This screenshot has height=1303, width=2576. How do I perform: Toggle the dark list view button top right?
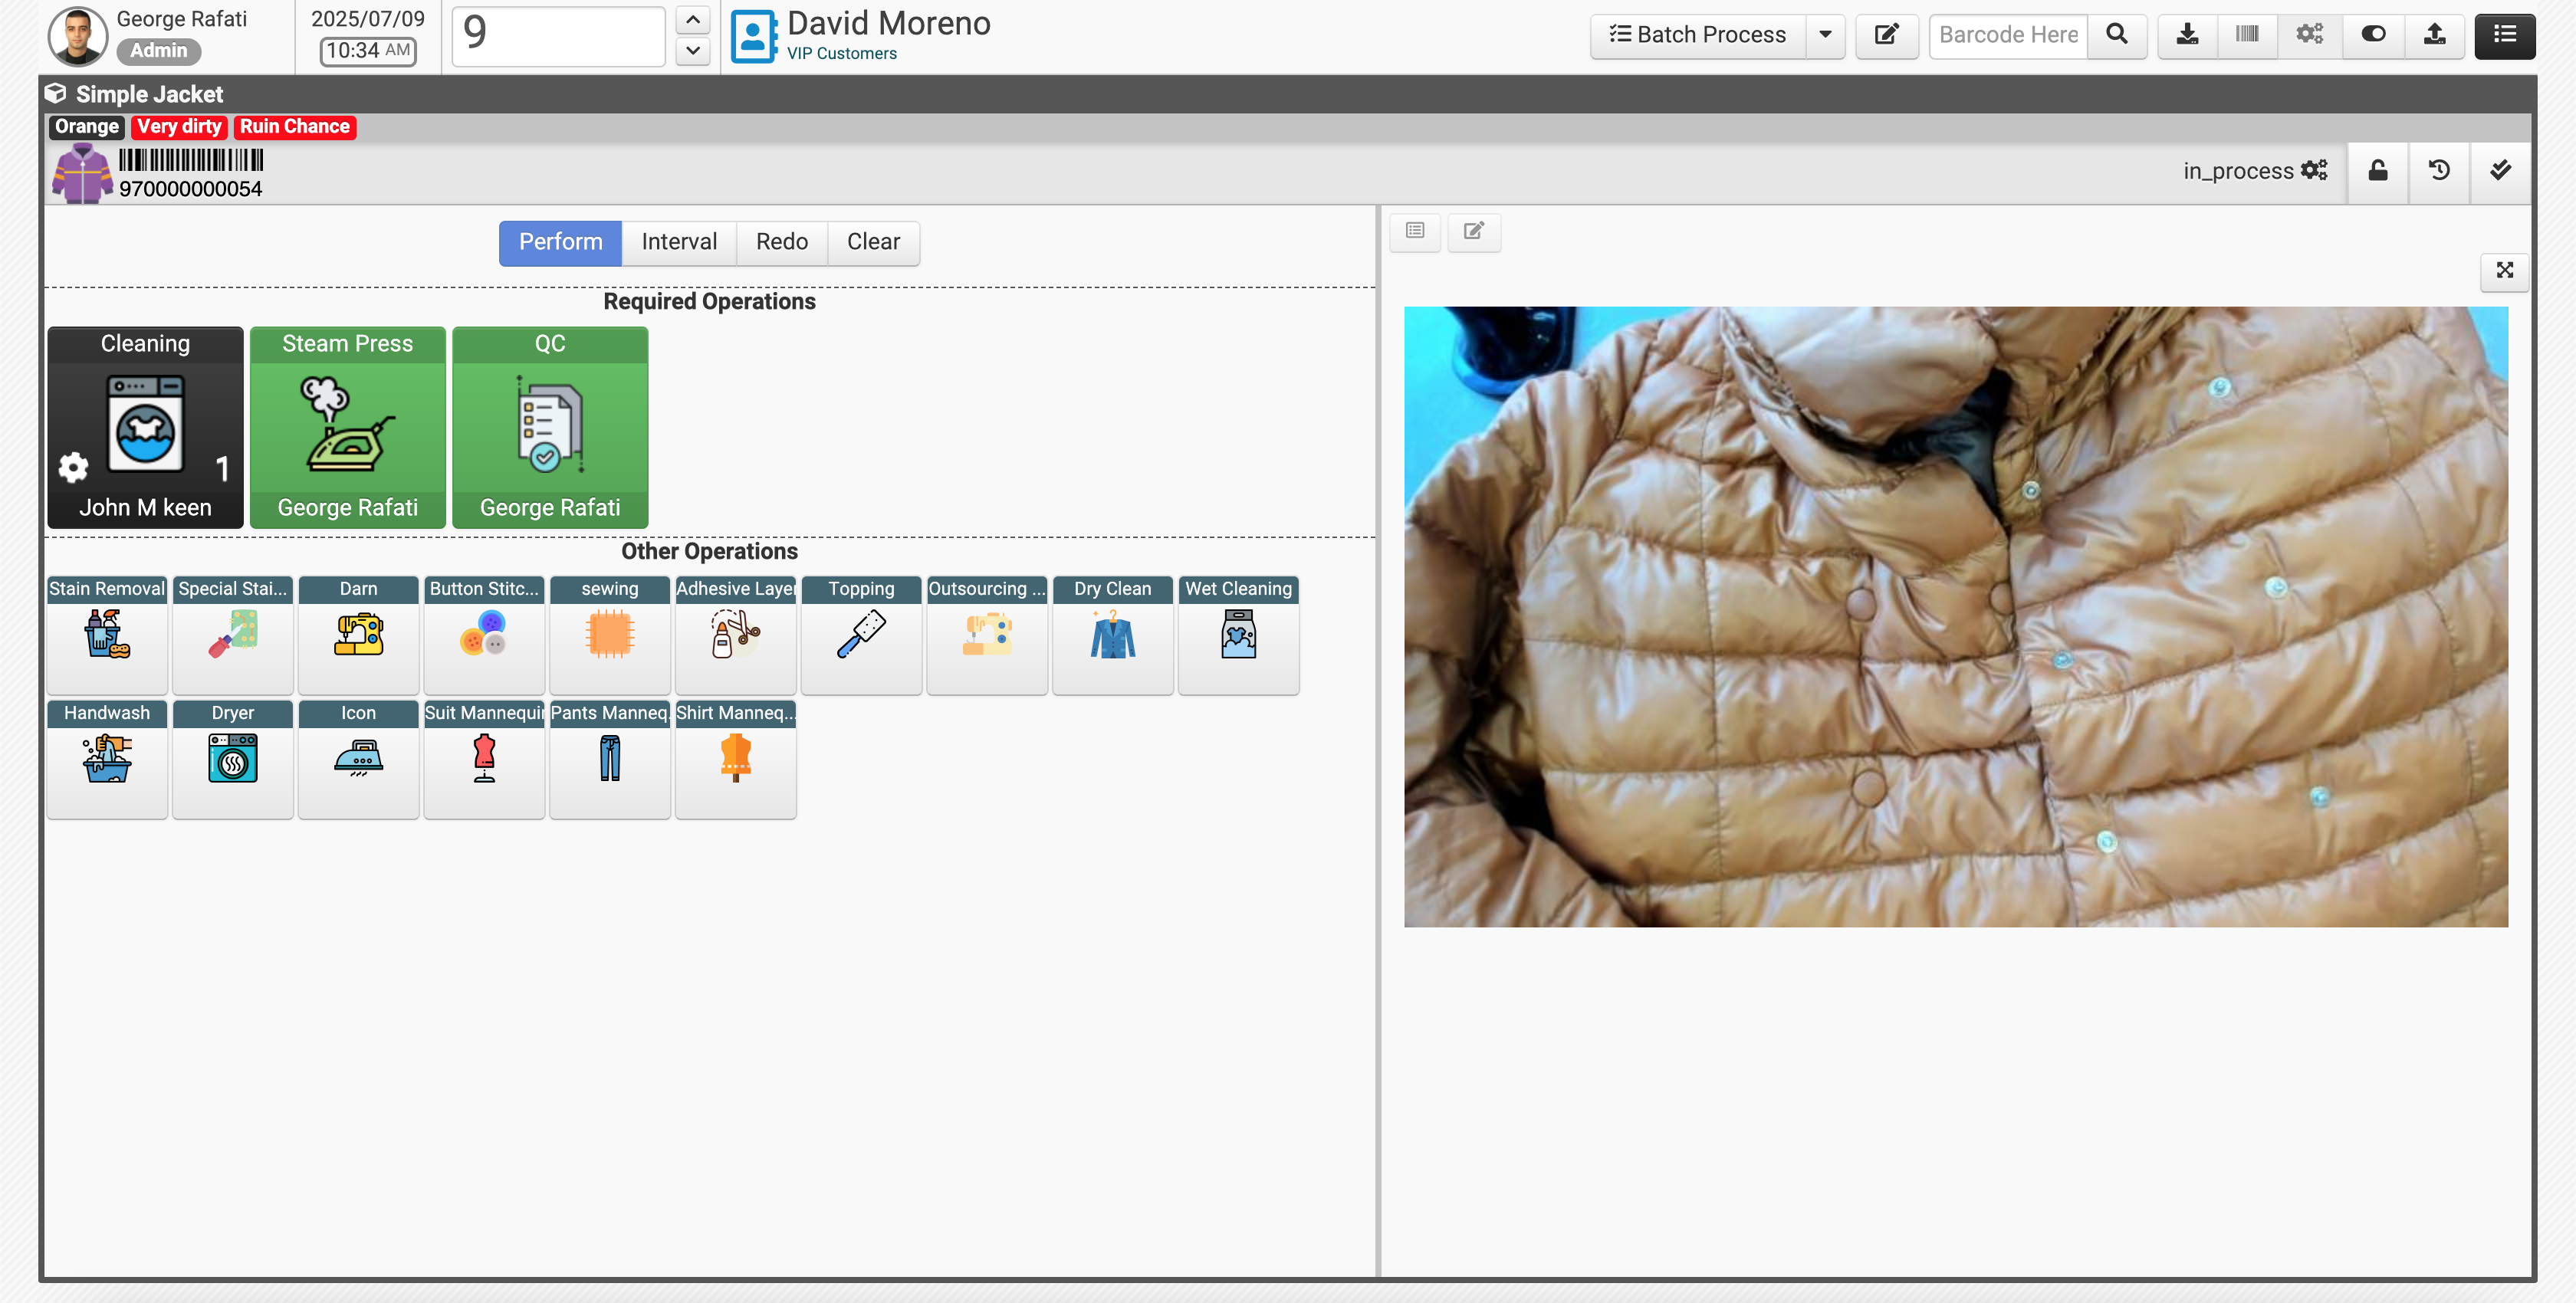2505,35
